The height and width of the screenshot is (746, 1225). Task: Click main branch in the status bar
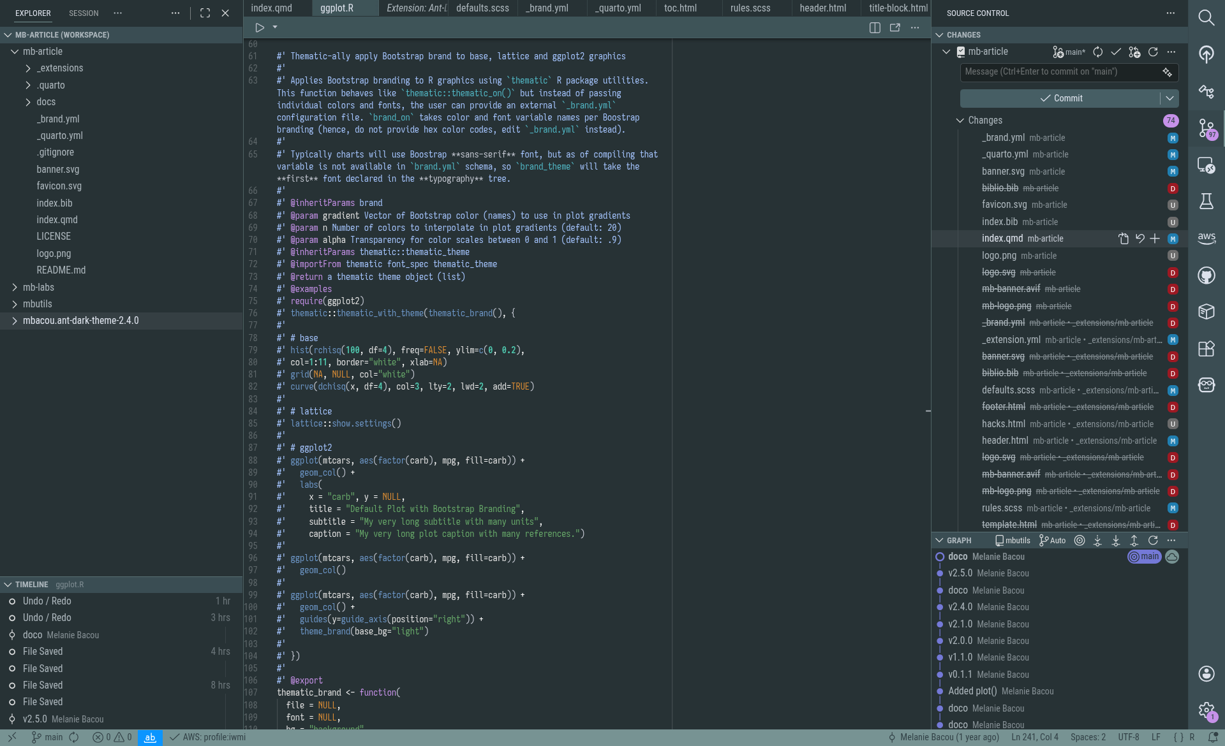point(47,737)
